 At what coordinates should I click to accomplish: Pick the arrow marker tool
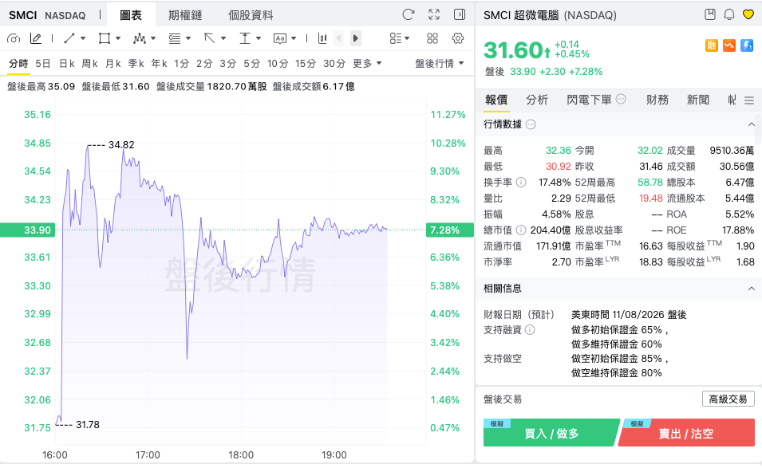point(210,38)
